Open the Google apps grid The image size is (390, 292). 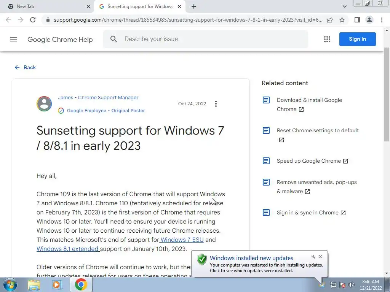(327, 39)
